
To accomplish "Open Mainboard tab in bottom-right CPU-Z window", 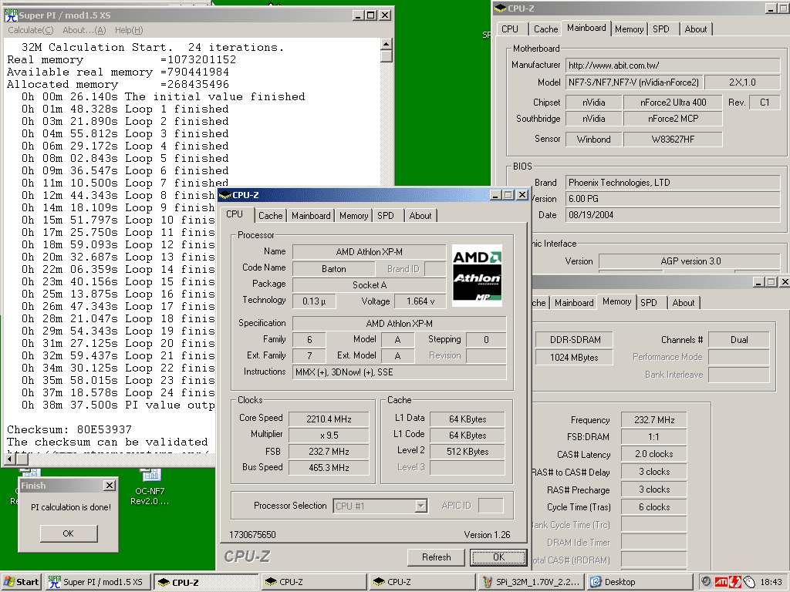I will tap(574, 302).
